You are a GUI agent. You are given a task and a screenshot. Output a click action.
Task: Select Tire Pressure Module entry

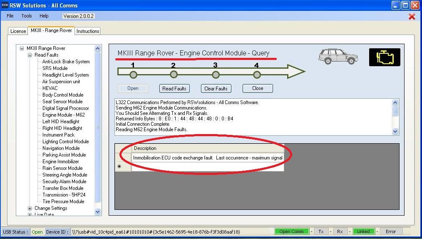pos(63,202)
